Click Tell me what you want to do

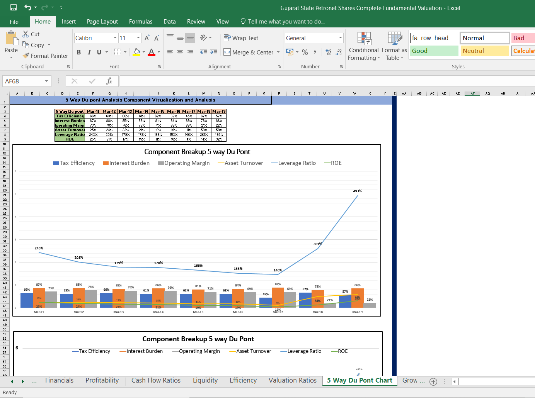coord(283,22)
